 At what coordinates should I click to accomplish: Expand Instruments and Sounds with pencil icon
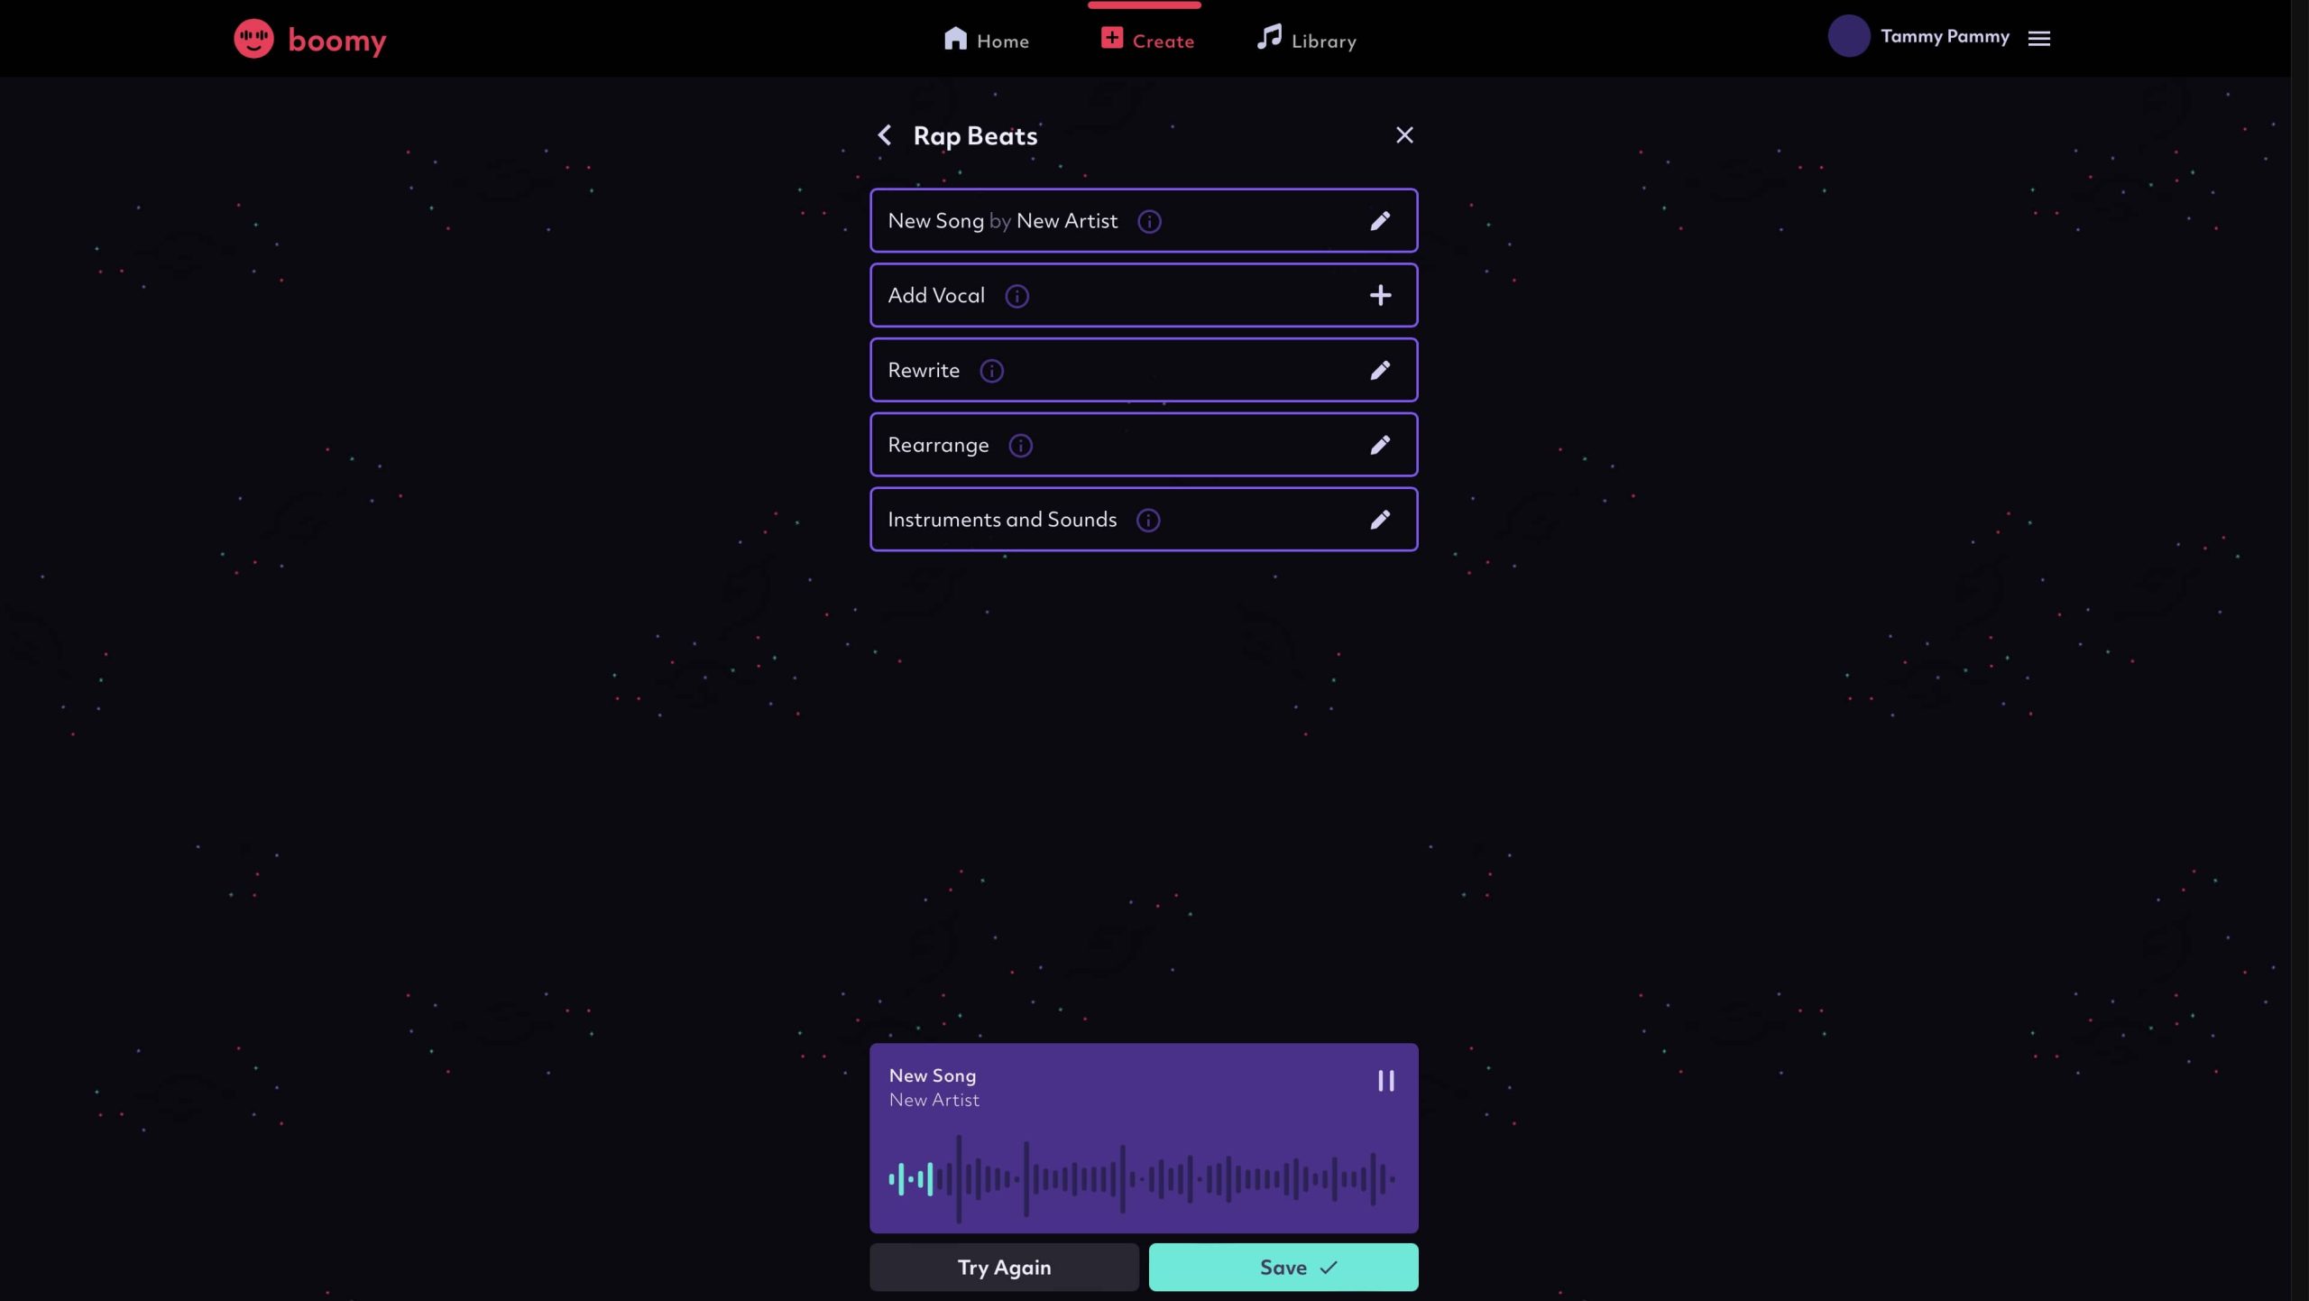pos(1380,520)
